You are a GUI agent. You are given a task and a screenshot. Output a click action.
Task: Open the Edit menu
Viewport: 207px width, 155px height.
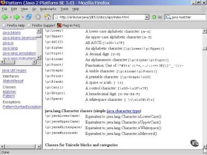(14, 9)
